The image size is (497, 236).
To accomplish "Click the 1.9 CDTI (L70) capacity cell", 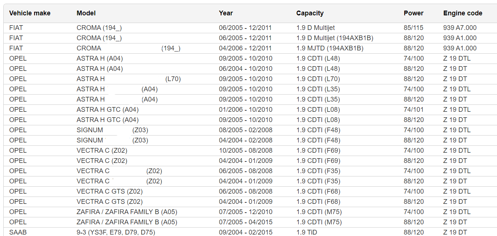I will [318, 79].
